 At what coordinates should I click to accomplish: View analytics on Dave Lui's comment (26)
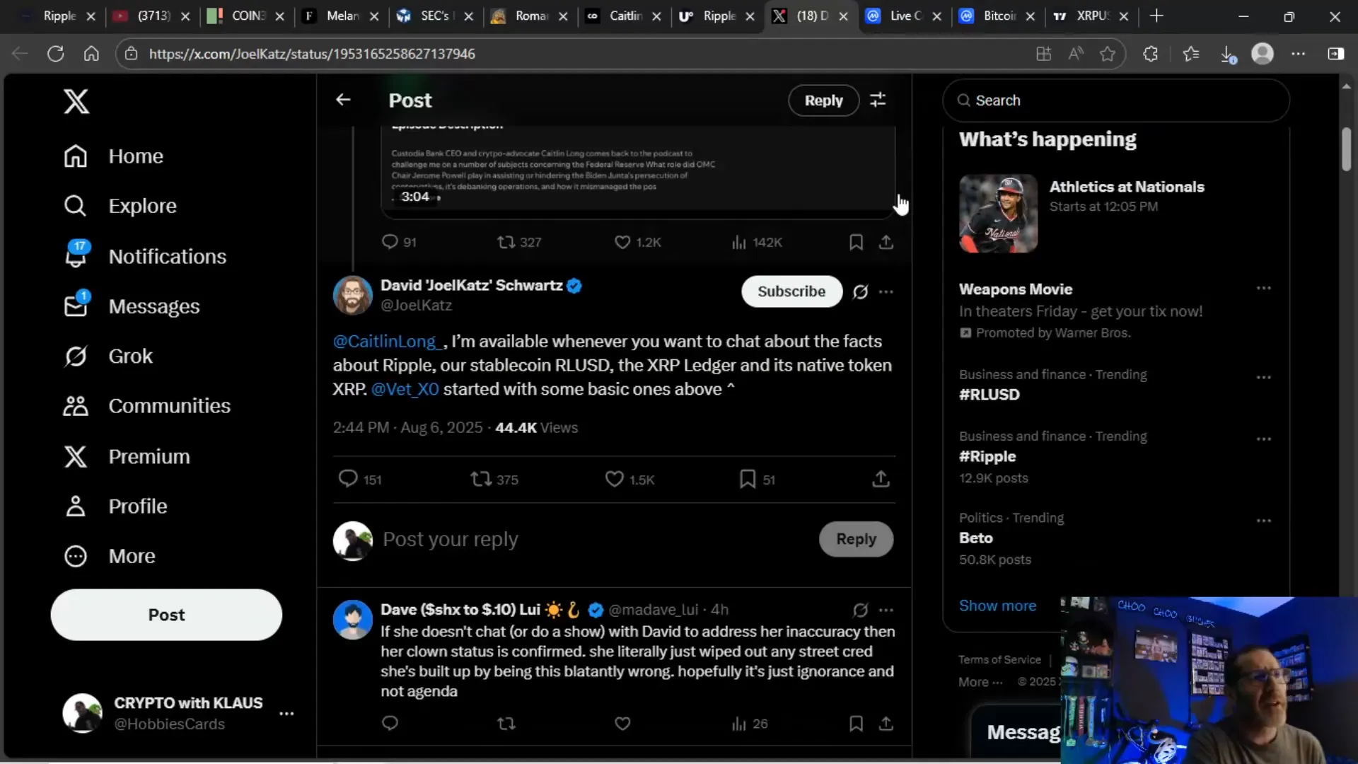(749, 723)
